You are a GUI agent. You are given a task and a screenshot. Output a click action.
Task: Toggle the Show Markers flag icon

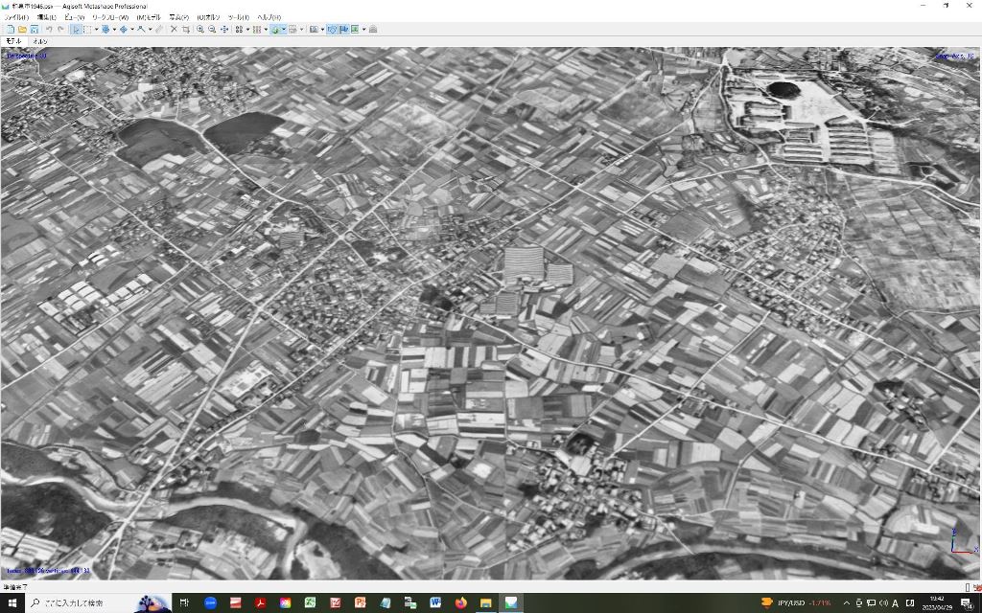pyautogui.click(x=344, y=30)
